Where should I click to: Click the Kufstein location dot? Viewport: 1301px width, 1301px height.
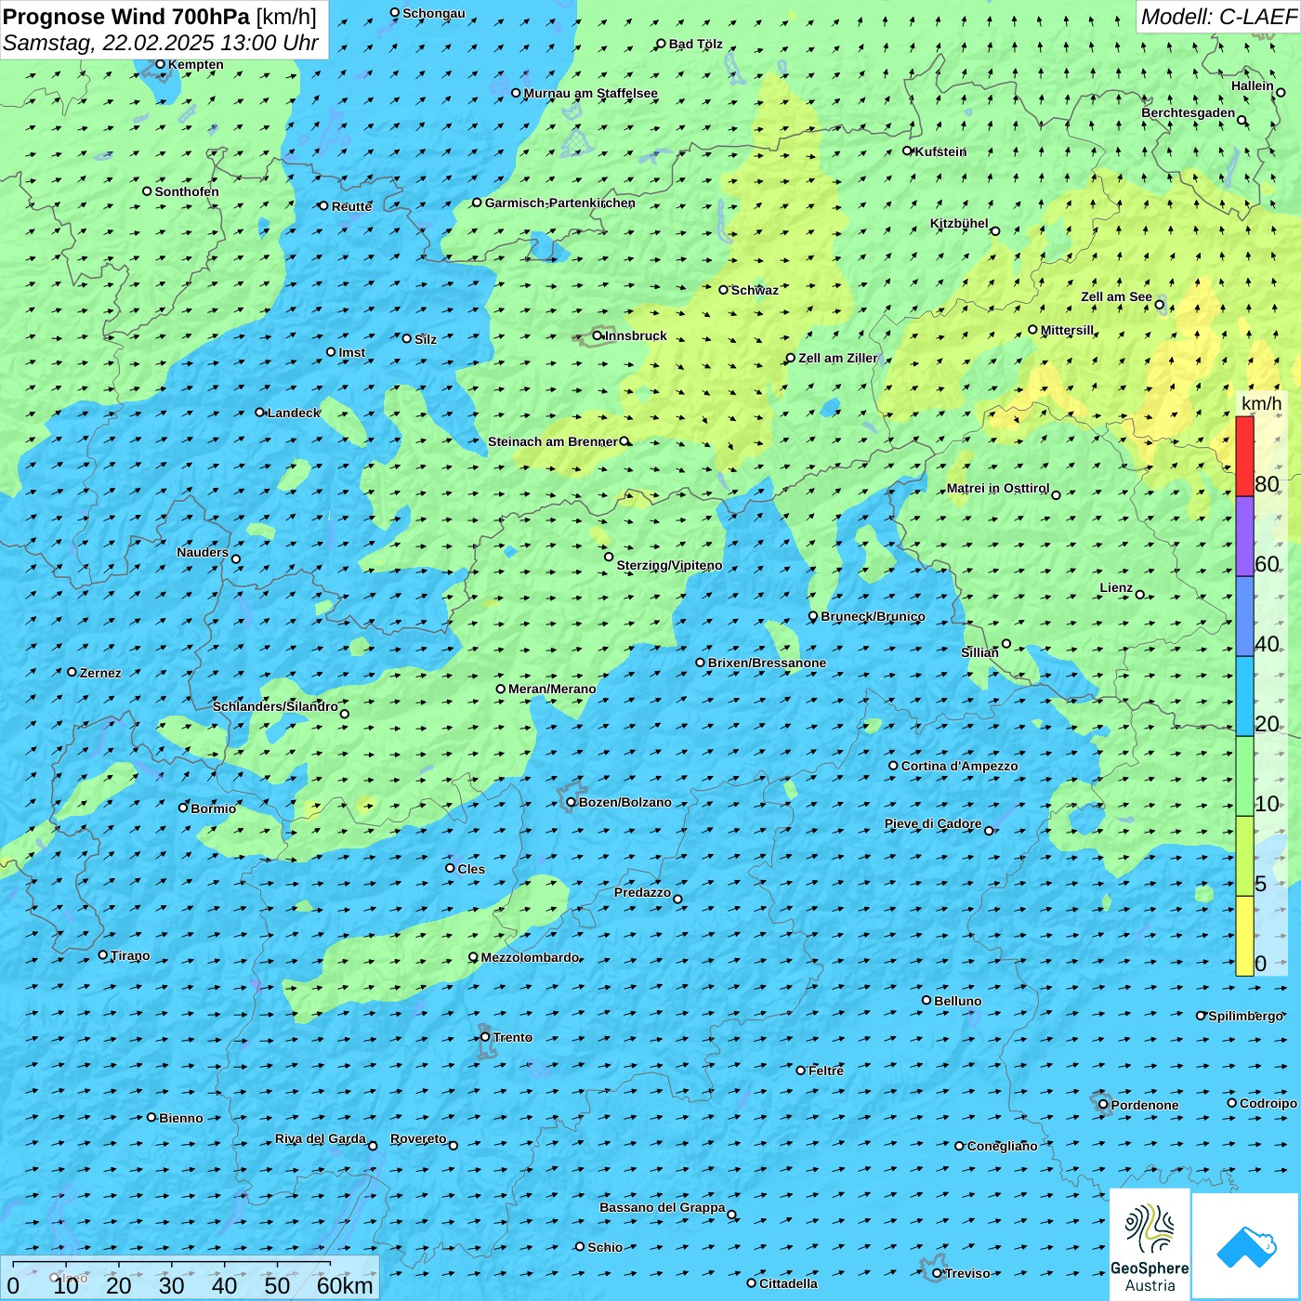[x=908, y=151]
